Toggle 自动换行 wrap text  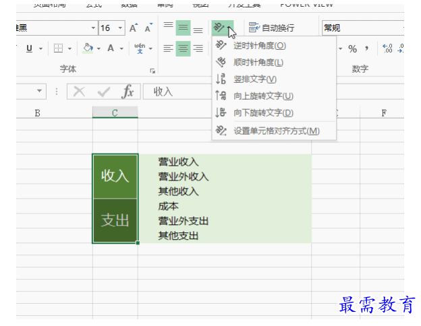(271, 28)
